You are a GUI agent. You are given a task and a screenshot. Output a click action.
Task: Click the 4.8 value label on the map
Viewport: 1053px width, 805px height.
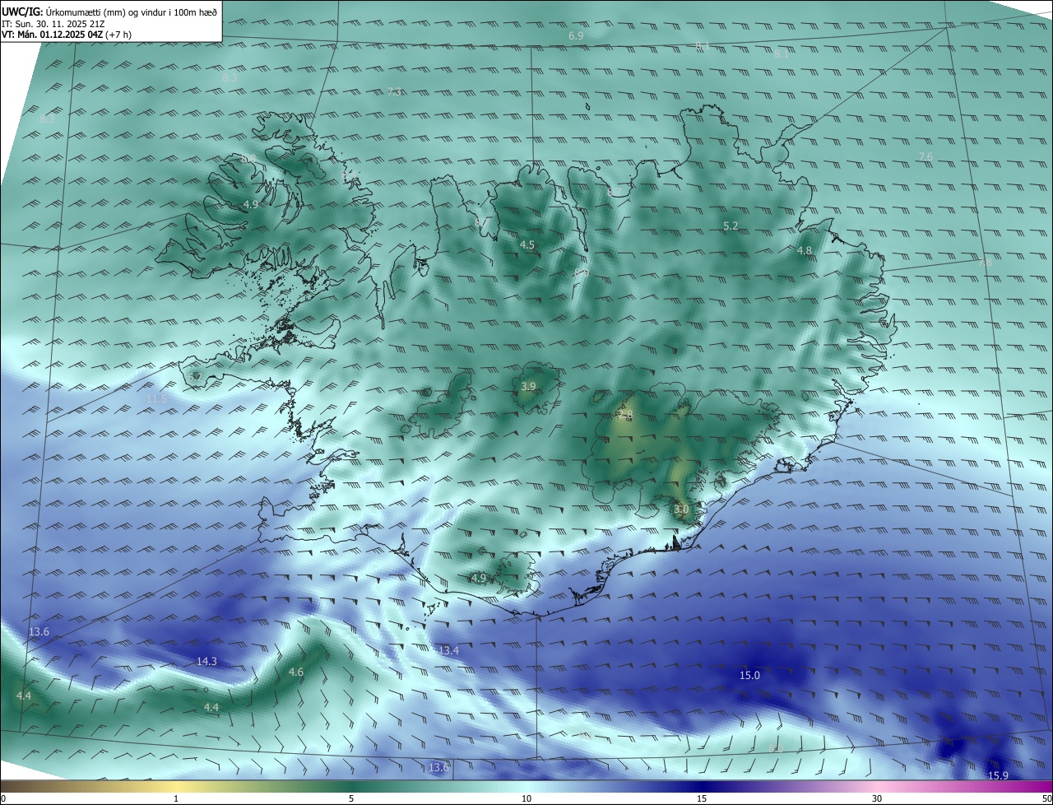click(805, 251)
